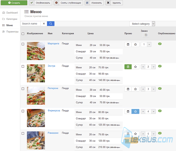Toggle the select-all checkbox in header
Image resolution: width=176 pixels, height=151 pixels.
pyautogui.click(x=23, y=34)
